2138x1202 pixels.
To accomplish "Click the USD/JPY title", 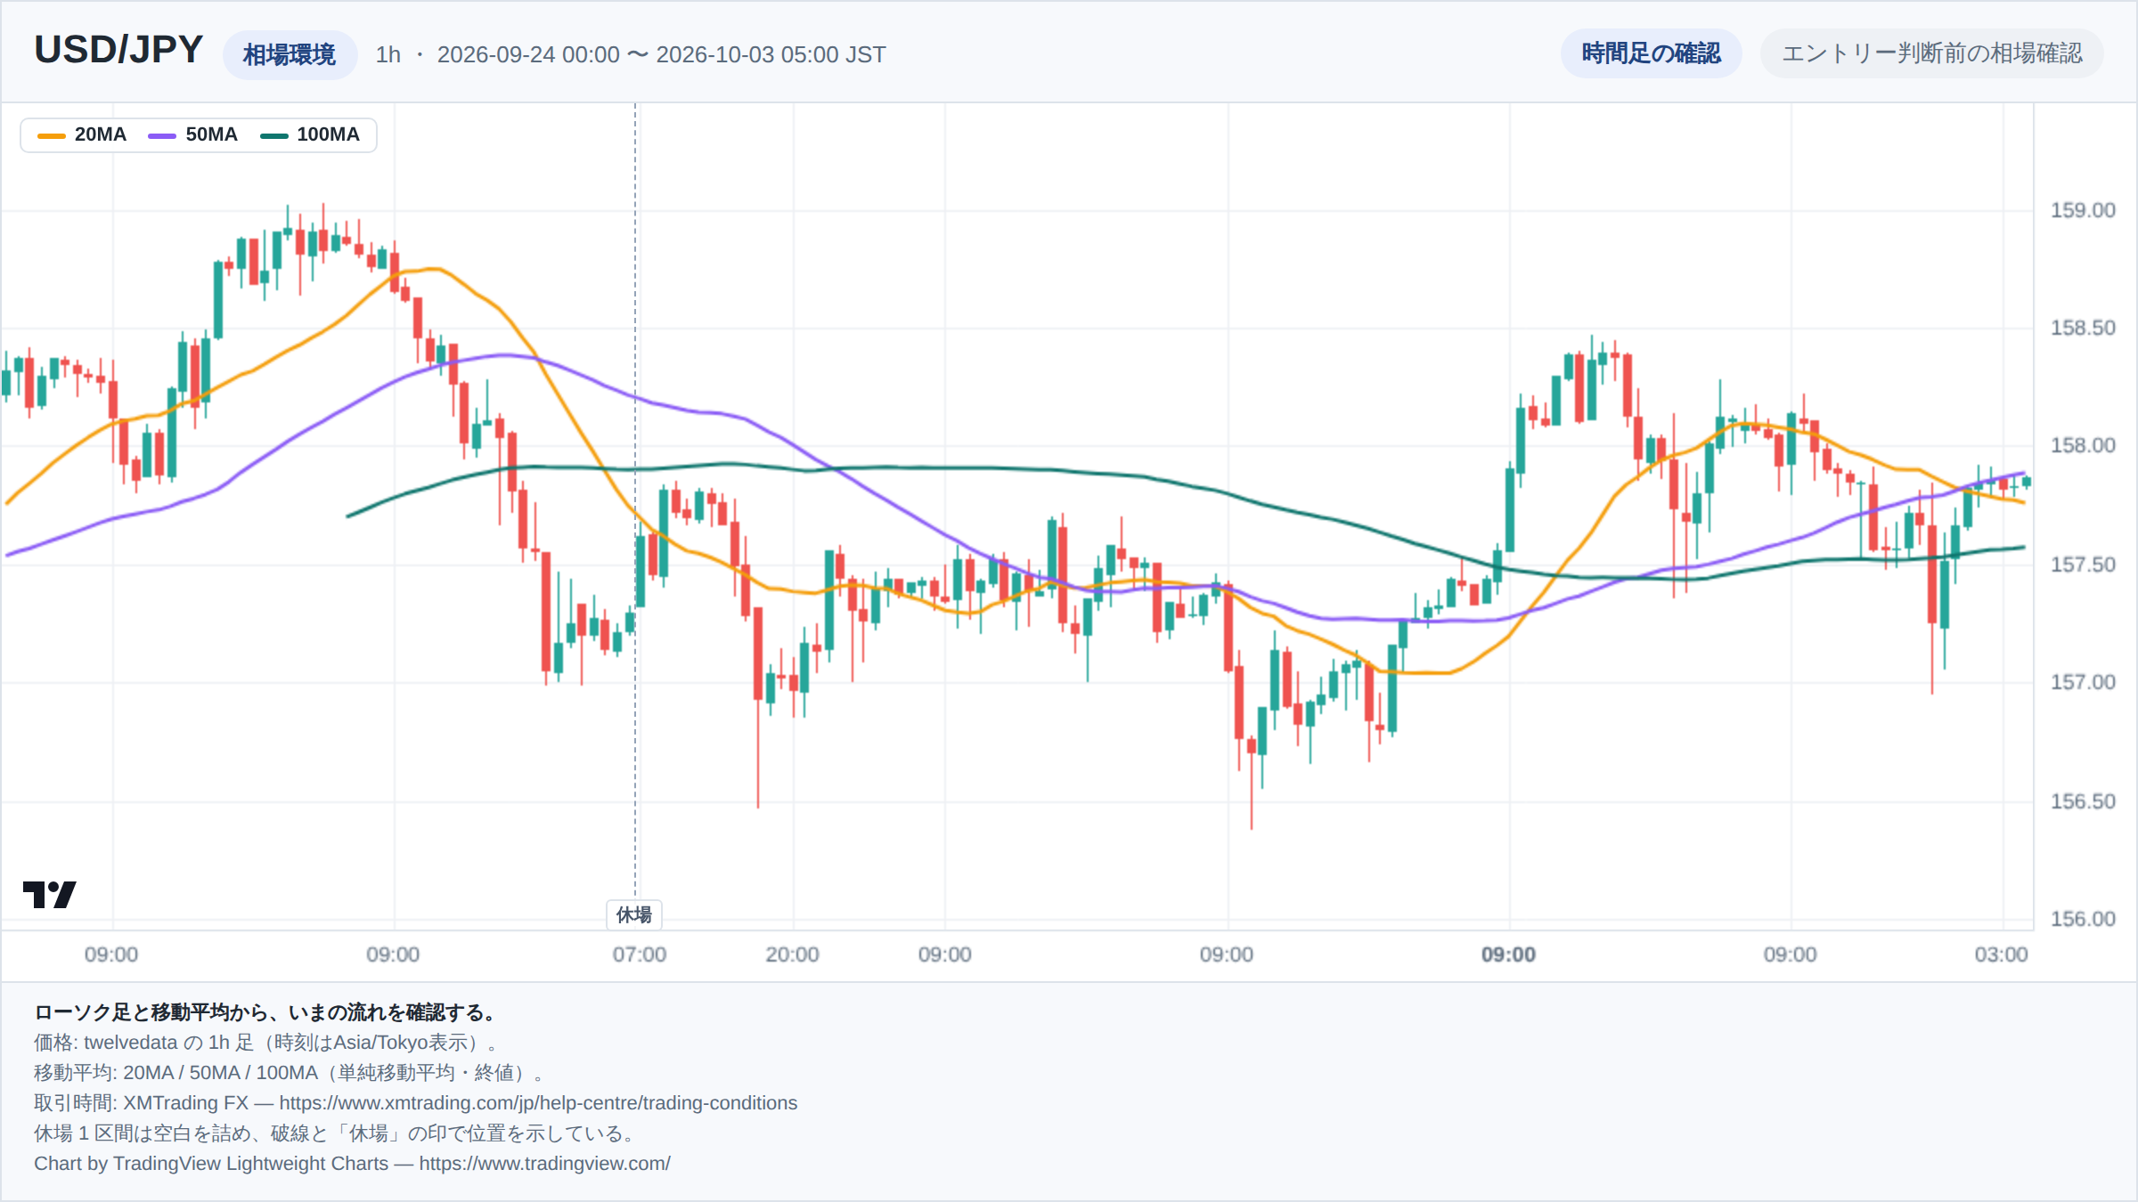I will 118,50.
